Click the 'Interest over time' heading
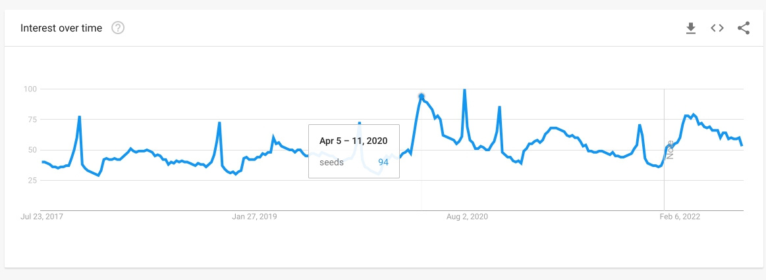This screenshot has height=280, width=766. 61,28
